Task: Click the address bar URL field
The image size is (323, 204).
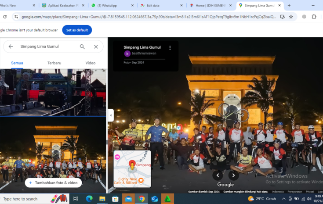Action: coord(149,17)
